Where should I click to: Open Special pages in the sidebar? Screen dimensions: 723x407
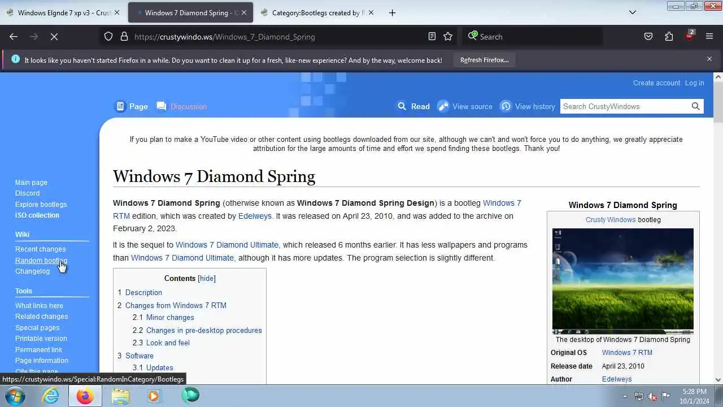click(37, 328)
